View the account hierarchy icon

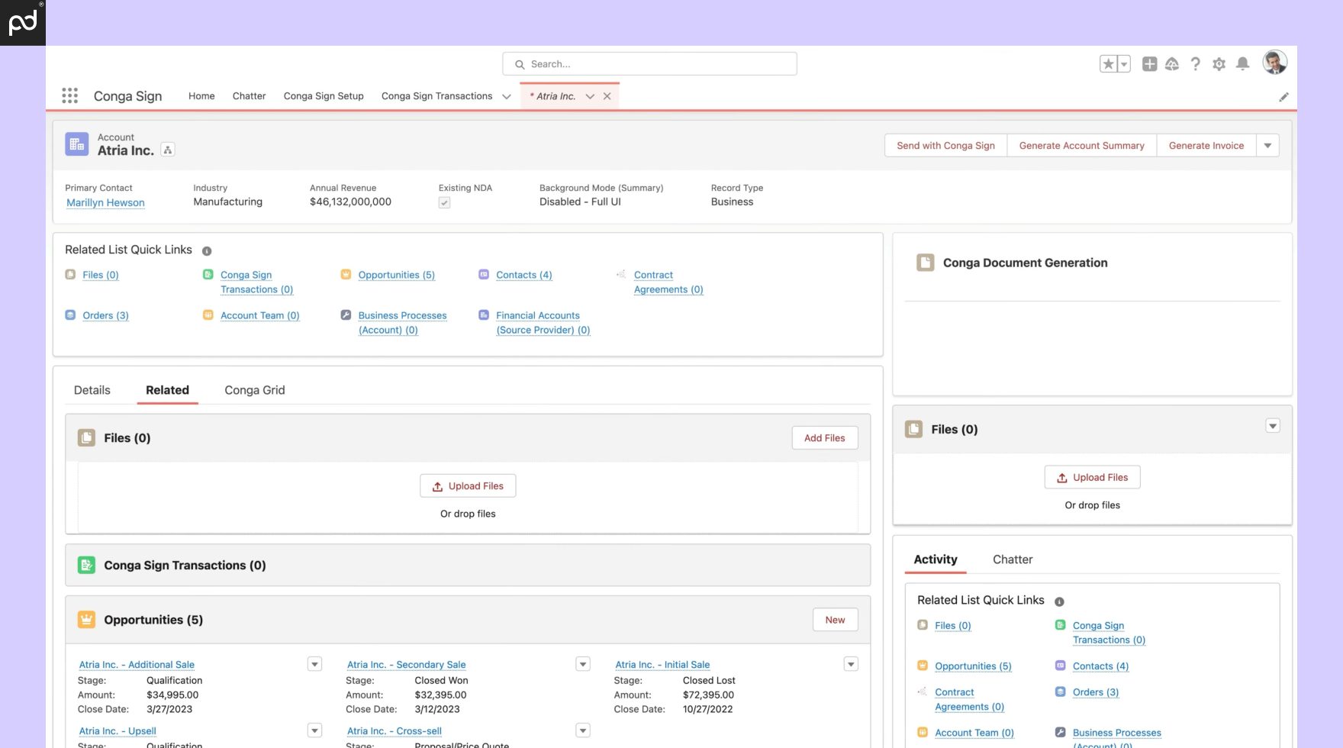(x=168, y=150)
